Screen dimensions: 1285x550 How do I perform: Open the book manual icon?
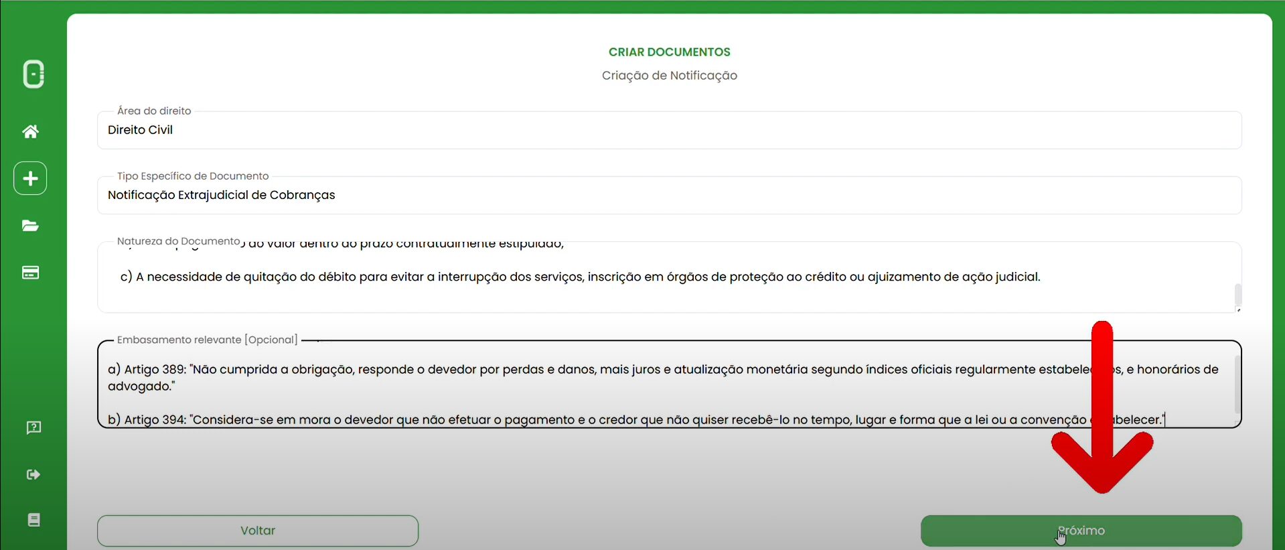point(33,520)
